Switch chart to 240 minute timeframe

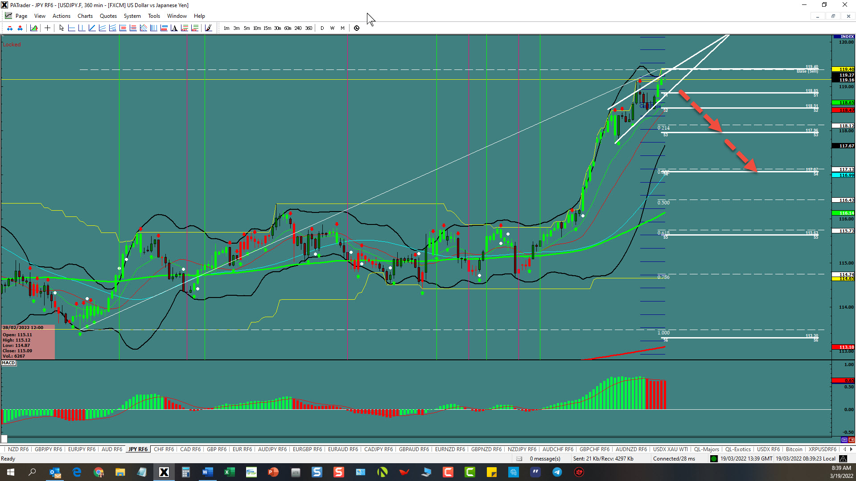tap(298, 28)
